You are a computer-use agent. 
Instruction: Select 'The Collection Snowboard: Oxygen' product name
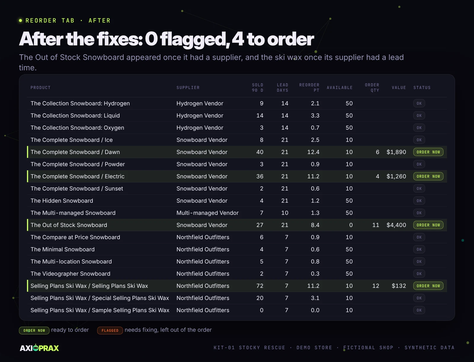point(77,128)
